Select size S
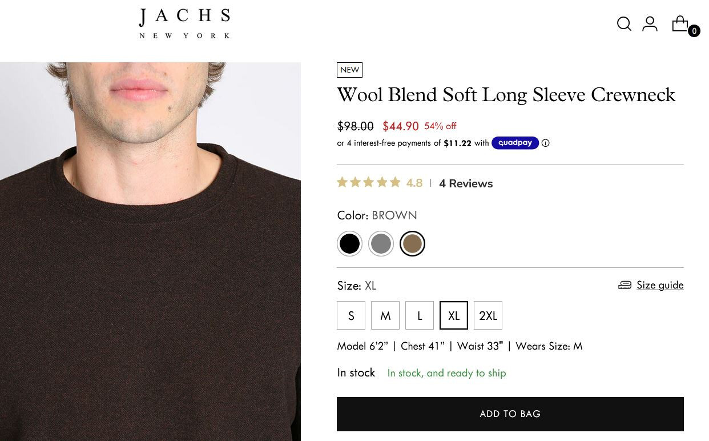The height and width of the screenshot is (441, 709). [x=351, y=315]
